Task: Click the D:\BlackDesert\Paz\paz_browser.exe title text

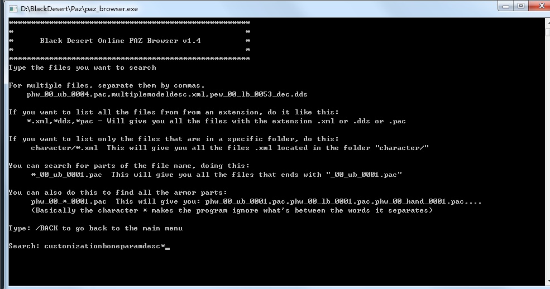Action: coord(79,9)
